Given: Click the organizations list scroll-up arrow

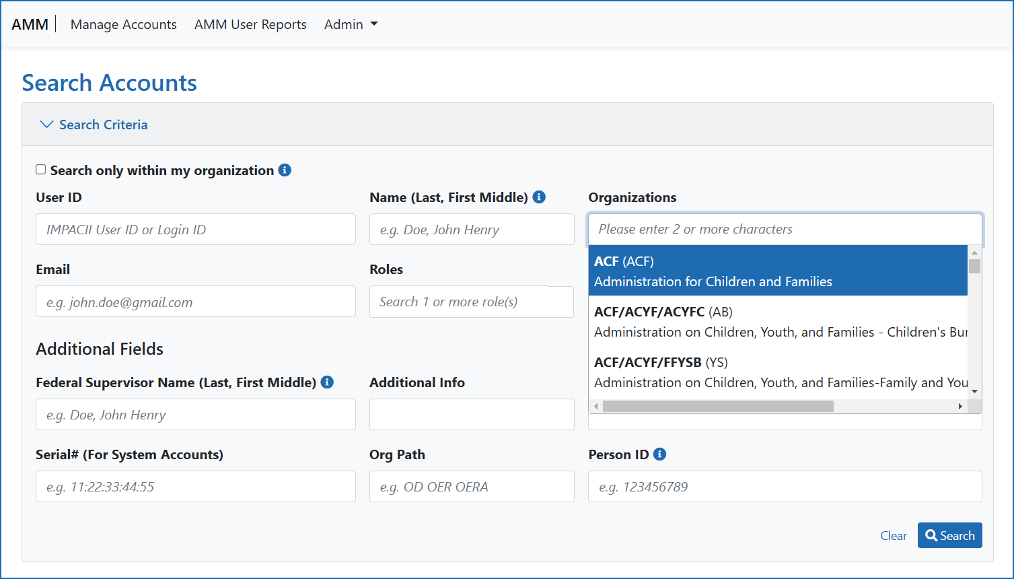Looking at the screenshot, I should point(974,252).
